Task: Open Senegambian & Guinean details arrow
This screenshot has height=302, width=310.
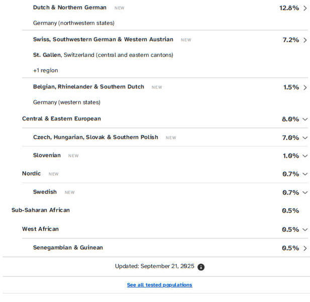Action: pyautogui.click(x=305, y=248)
